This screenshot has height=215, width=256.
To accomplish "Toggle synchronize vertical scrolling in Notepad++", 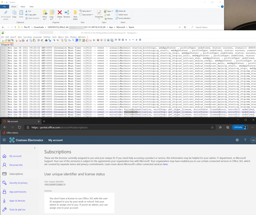I will [x=62, y=40].
